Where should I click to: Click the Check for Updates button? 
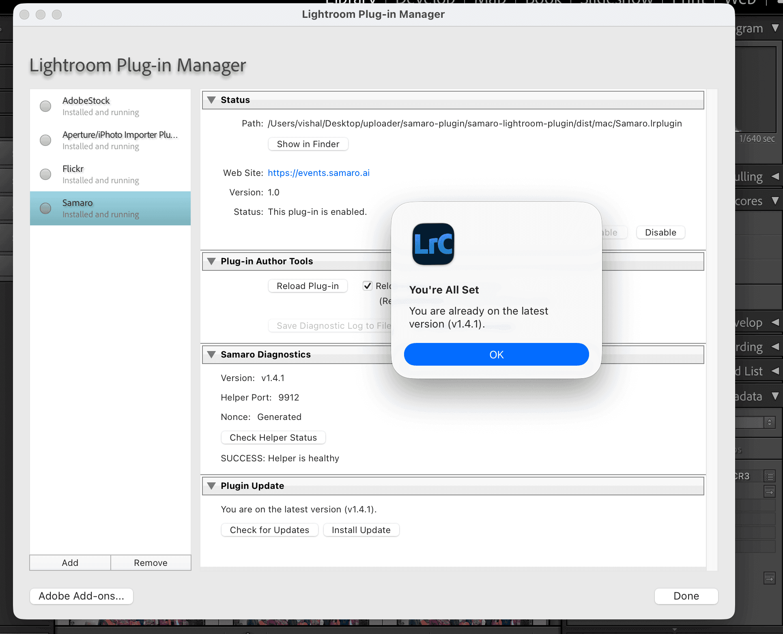point(269,530)
